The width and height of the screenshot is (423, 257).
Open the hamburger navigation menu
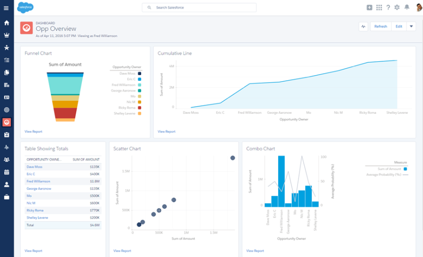pos(6,8)
